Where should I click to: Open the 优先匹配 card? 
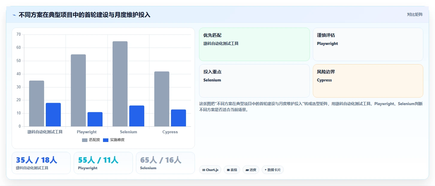tap(254, 44)
